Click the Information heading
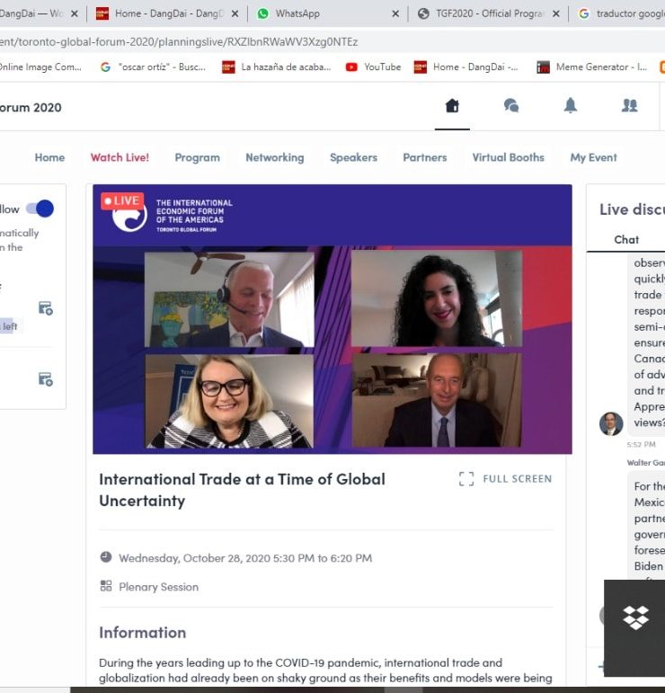This screenshot has height=693, width=665. tap(142, 633)
